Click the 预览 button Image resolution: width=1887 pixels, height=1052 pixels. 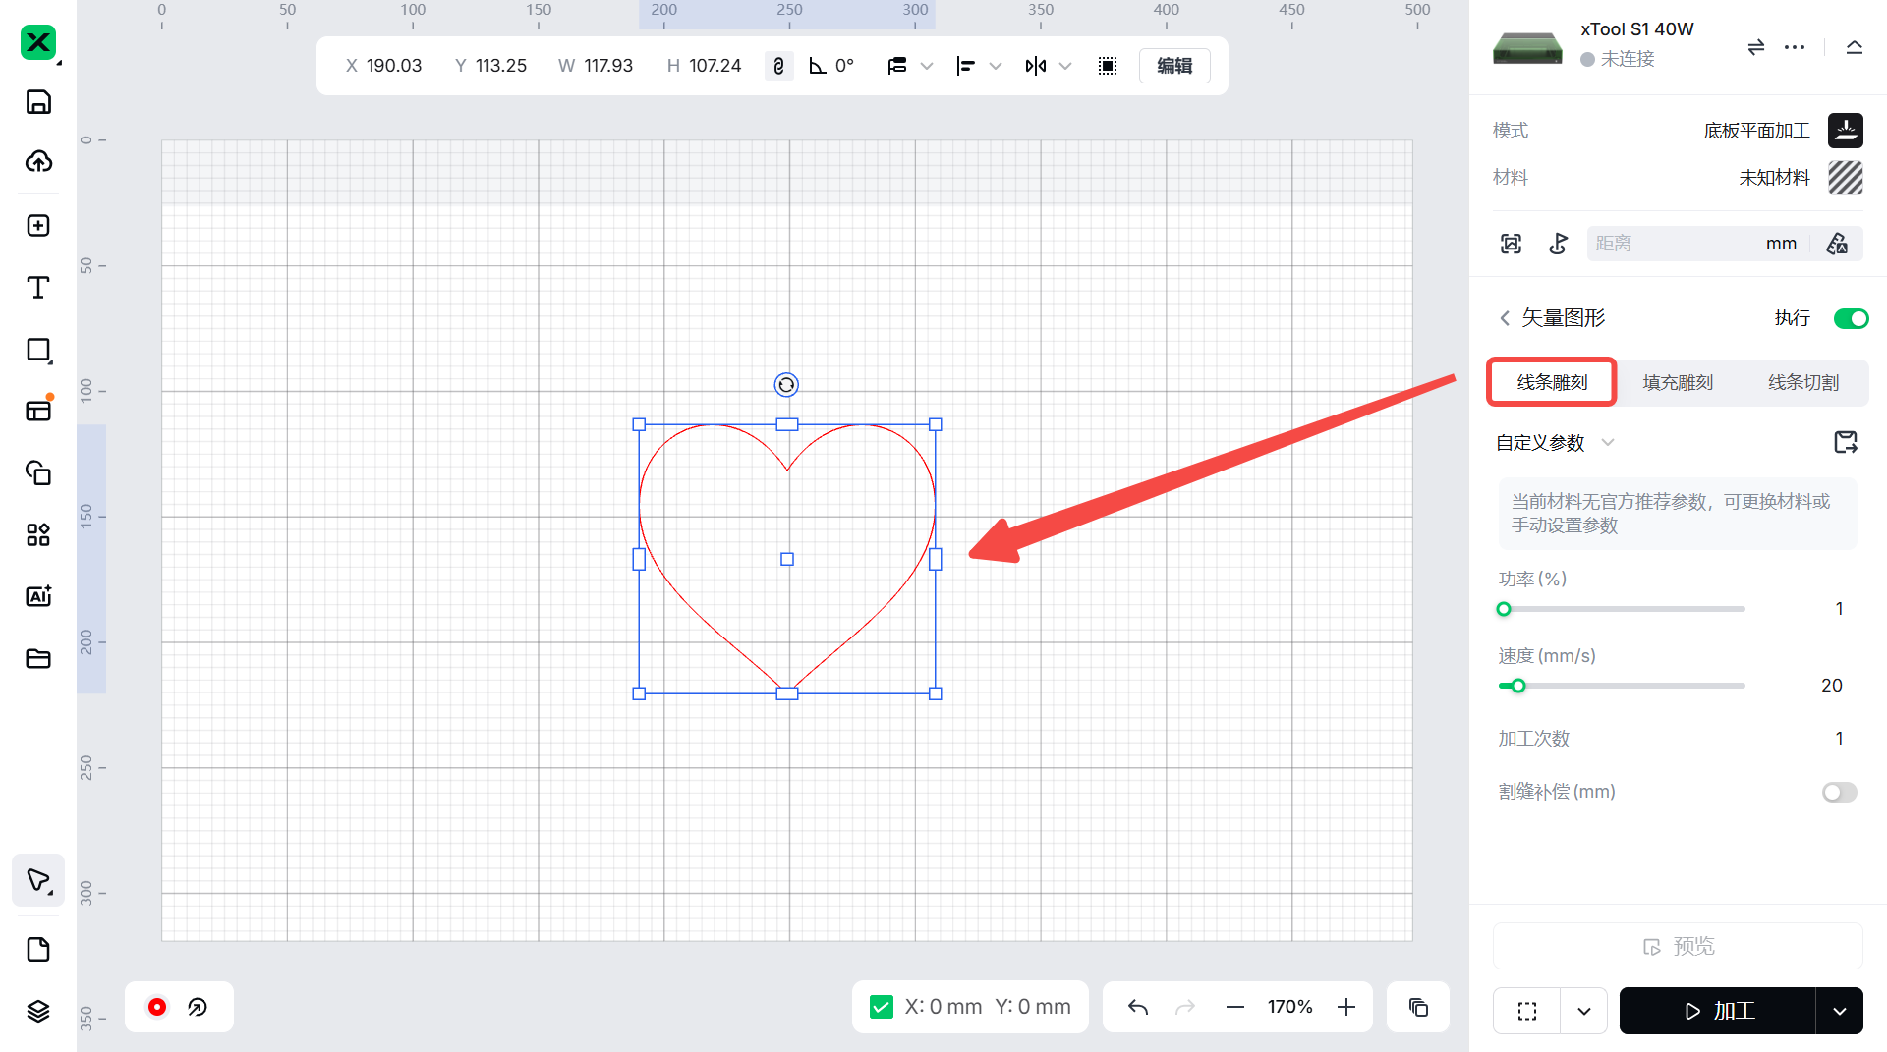1678,946
